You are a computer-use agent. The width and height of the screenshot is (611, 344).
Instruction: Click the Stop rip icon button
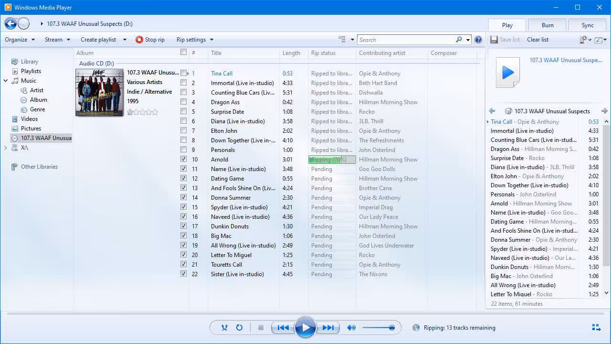coord(139,40)
